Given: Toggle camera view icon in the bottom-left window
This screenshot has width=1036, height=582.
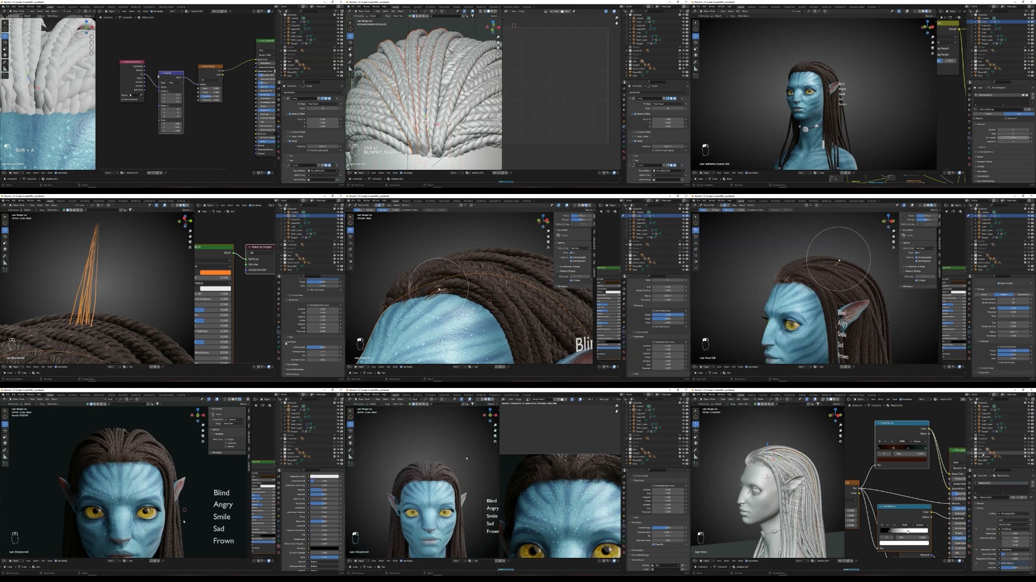Looking at the screenshot, I should click(x=203, y=436).
